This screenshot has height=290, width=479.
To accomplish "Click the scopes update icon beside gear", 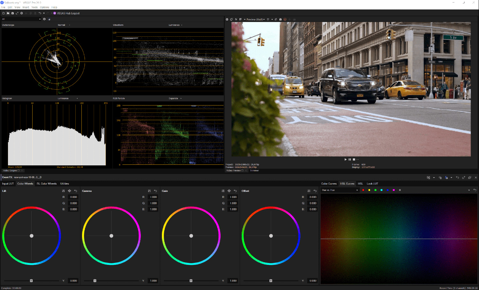I will coord(49,19).
